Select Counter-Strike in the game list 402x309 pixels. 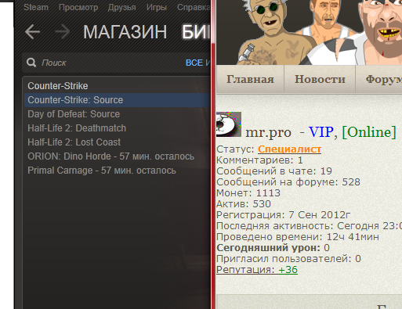pyautogui.click(x=117, y=86)
